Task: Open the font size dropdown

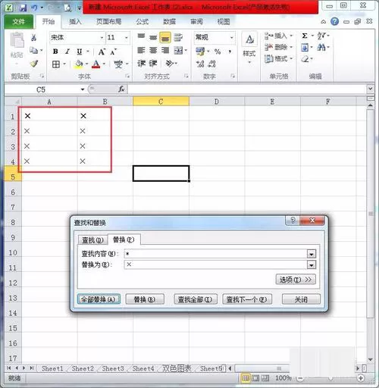Action: (x=127, y=38)
